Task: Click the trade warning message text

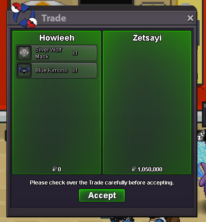Action: (102, 183)
